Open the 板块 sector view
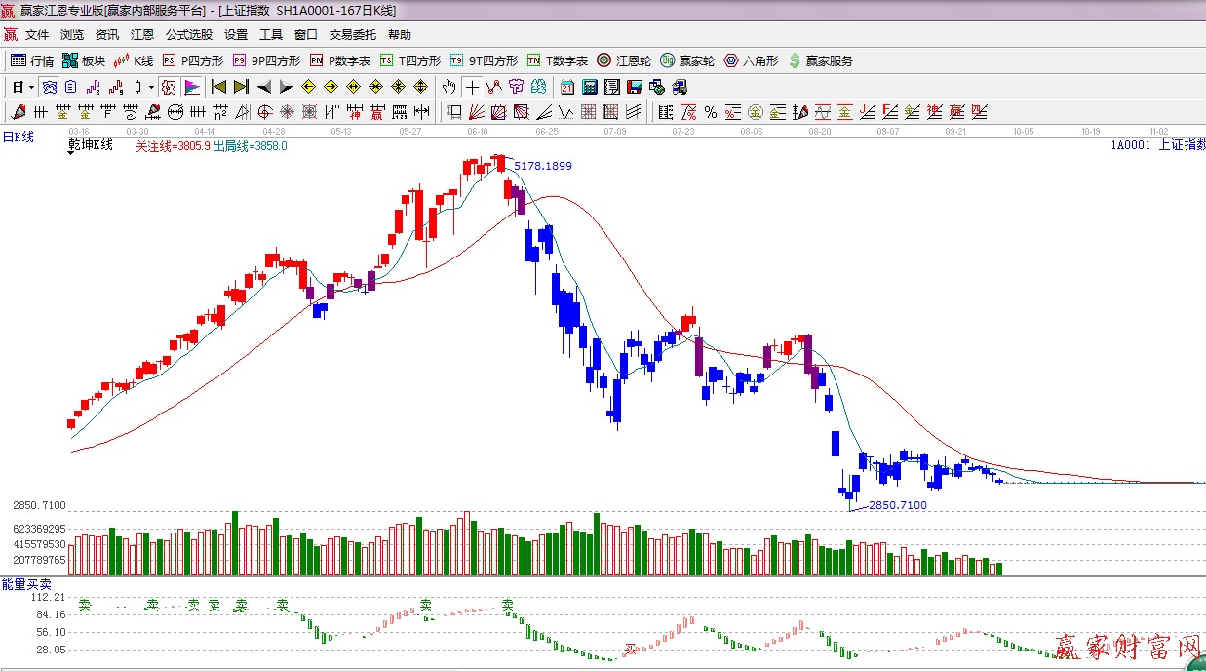The width and height of the screenshot is (1206, 671). pyautogui.click(x=84, y=60)
